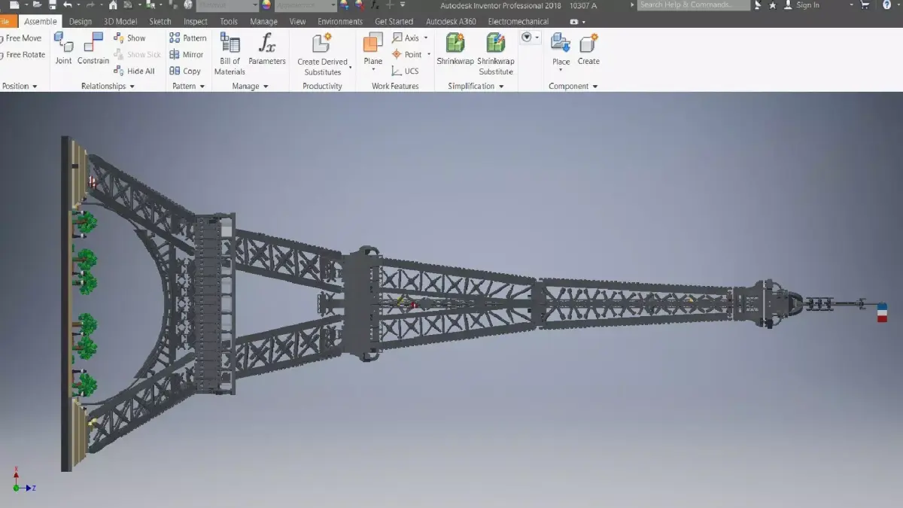Viewport: 903px width, 508px height.
Task: Open the Point options dropdown arrow
Action: [429, 54]
